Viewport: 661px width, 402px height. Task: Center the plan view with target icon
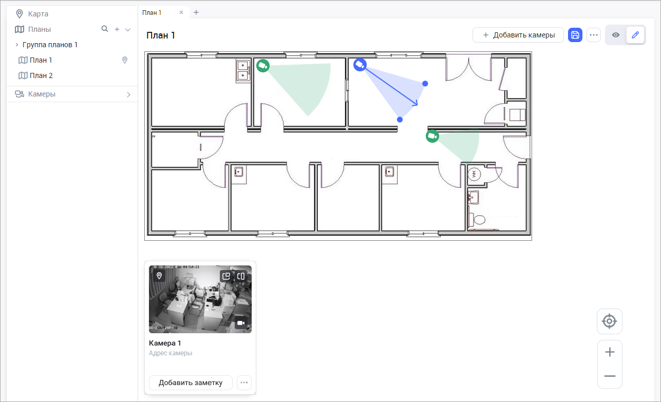tap(610, 321)
